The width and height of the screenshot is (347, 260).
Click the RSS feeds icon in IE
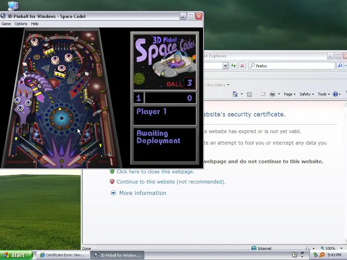pyautogui.click(x=249, y=94)
